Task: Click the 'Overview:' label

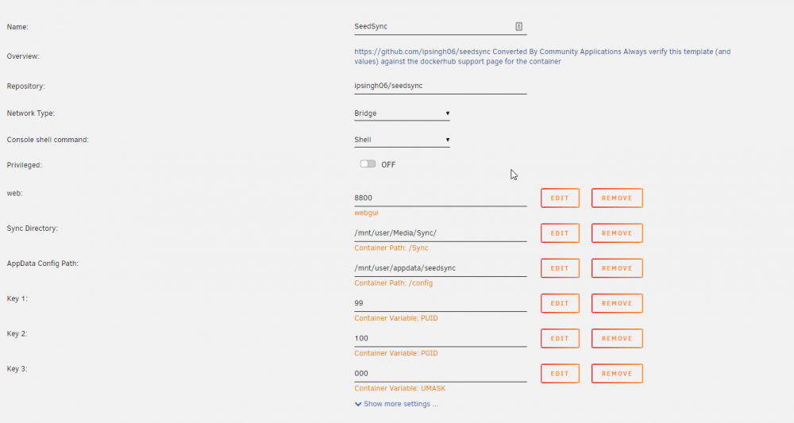Action: click(x=23, y=56)
